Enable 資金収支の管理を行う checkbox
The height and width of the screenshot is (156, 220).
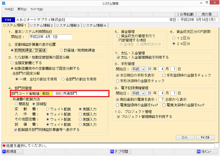tap(136, 36)
